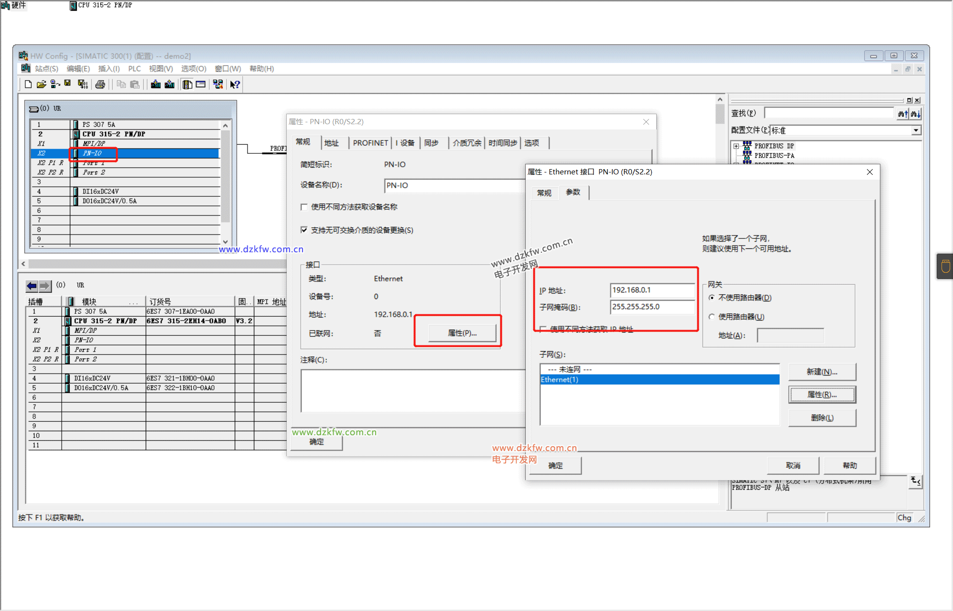The height and width of the screenshot is (611, 953).
Task: Click Download to module toolbar icon
Action: (x=156, y=85)
